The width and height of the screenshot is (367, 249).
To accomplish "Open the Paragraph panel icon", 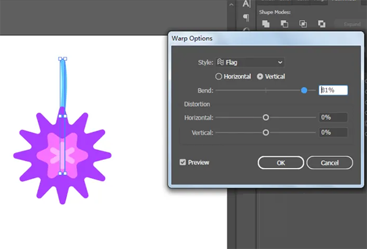I will pyautogui.click(x=247, y=17).
